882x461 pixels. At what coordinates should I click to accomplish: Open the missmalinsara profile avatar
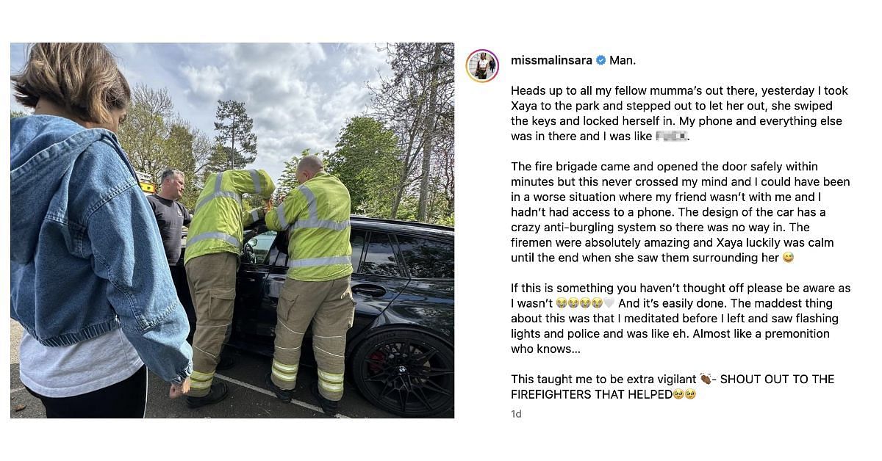click(x=482, y=66)
